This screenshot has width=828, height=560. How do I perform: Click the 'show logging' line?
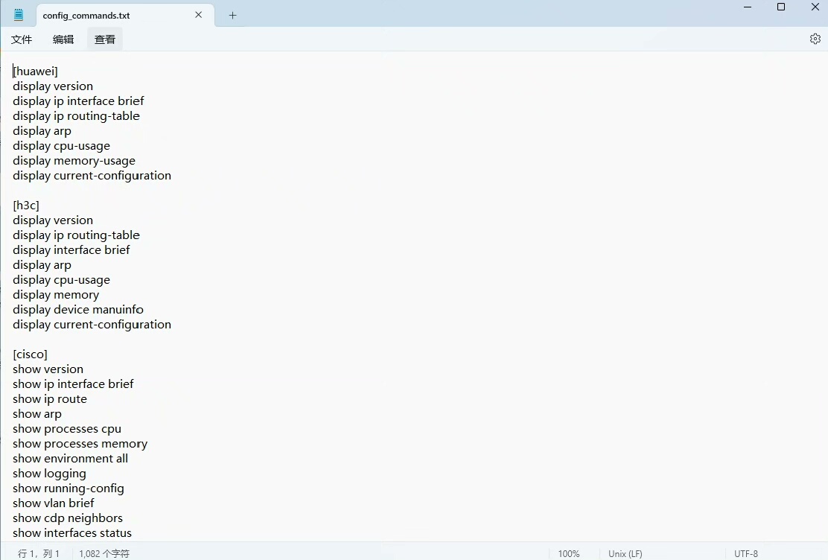49,474
